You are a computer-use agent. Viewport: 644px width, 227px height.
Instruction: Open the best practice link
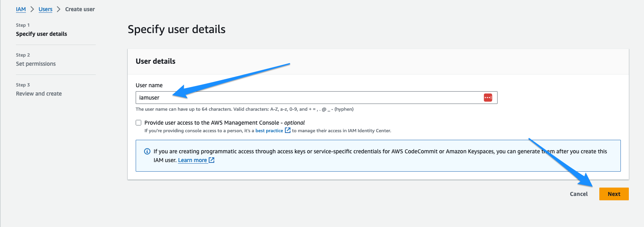tap(269, 131)
